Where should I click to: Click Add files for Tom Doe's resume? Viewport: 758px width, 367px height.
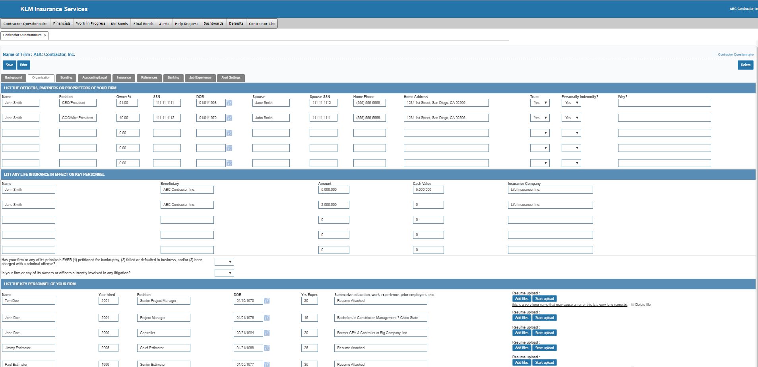(x=521, y=299)
